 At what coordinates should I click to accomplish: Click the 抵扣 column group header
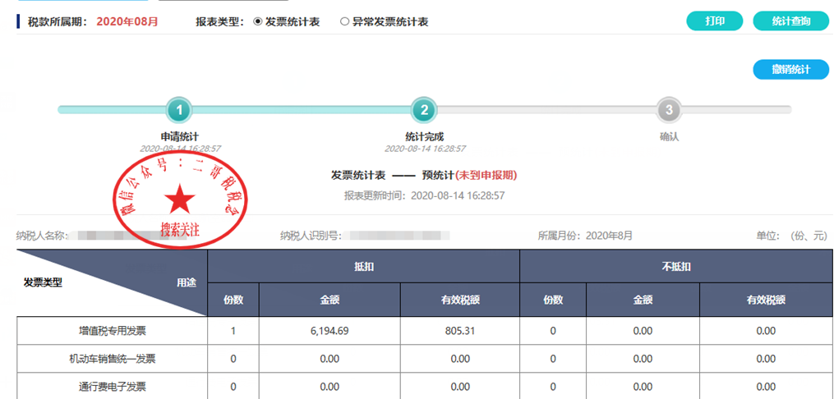(363, 267)
